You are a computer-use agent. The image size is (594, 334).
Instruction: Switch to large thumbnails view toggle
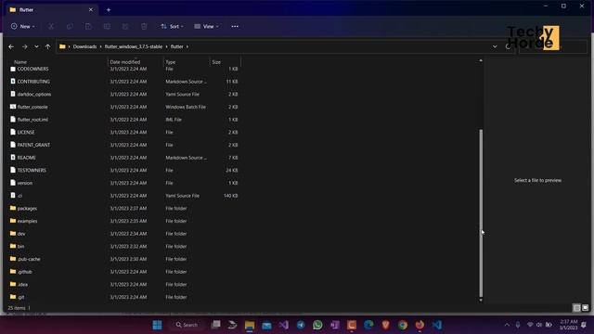[x=586, y=308]
